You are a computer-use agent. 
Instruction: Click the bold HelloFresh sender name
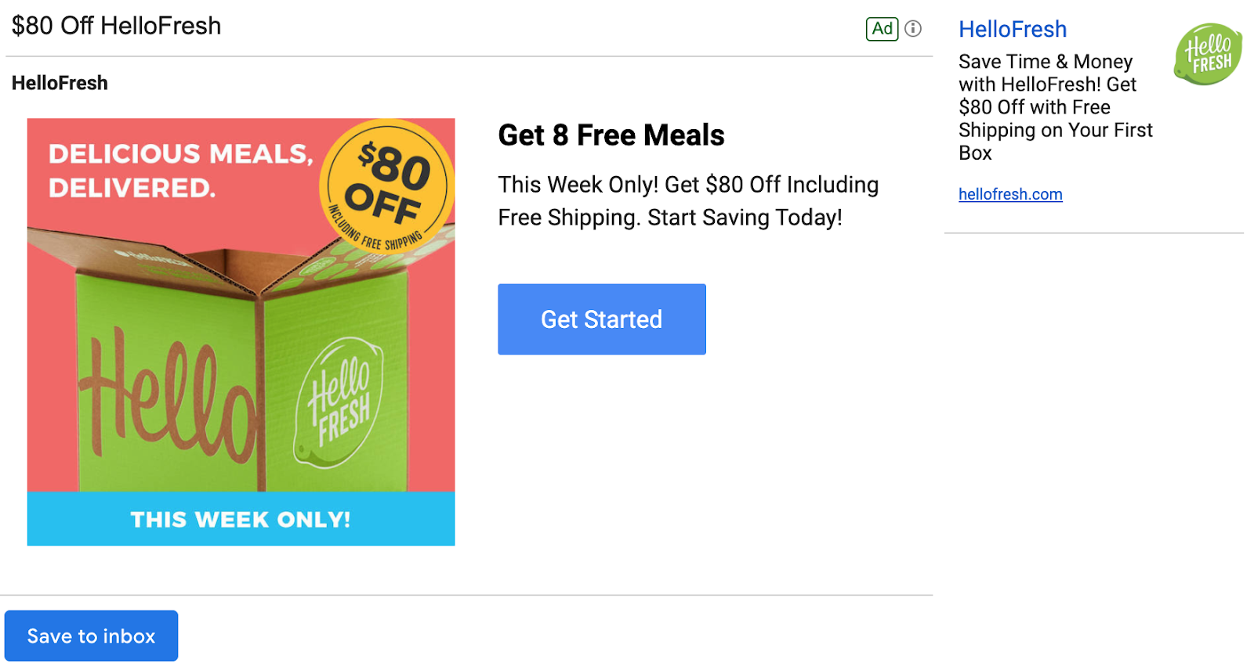point(60,83)
